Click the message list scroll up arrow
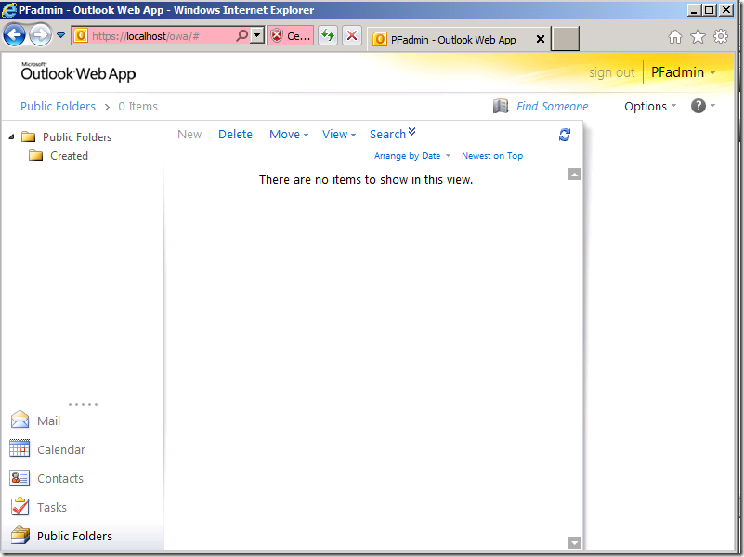This screenshot has width=744, height=557. pos(574,175)
